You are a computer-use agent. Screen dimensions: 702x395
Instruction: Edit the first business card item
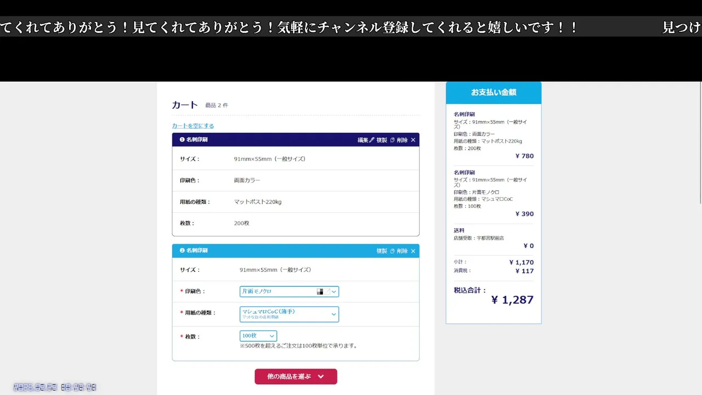click(366, 140)
